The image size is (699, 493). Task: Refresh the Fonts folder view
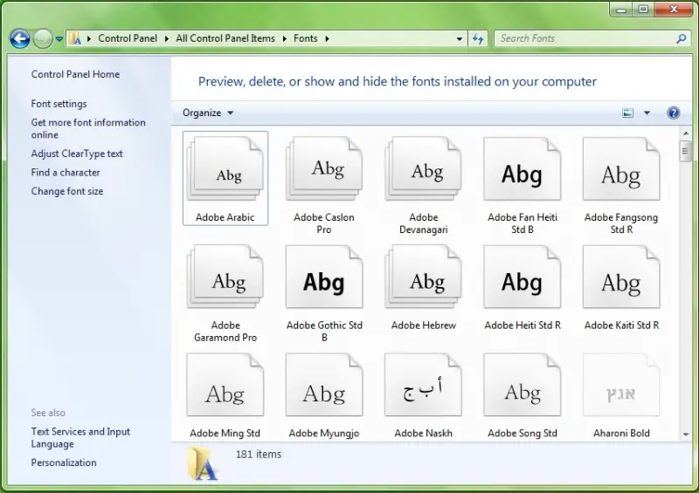tap(478, 38)
